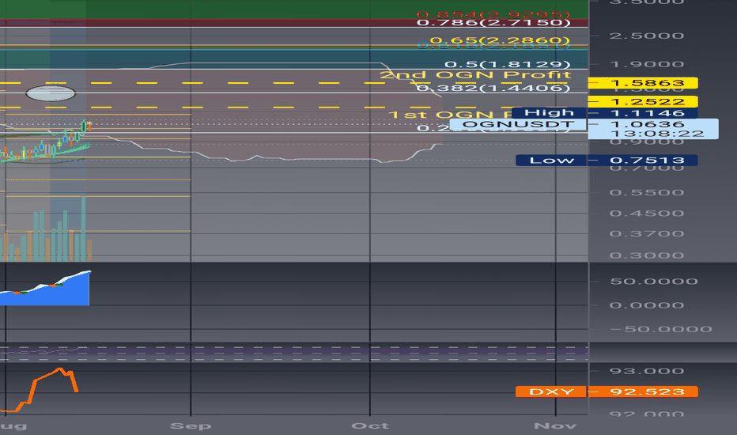Click the latest green candlestick

tap(84, 127)
